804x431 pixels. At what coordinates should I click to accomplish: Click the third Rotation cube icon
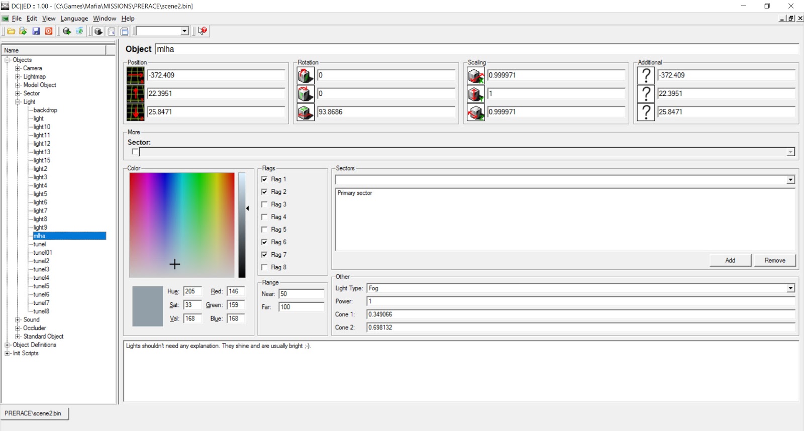(x=306, y=112)
